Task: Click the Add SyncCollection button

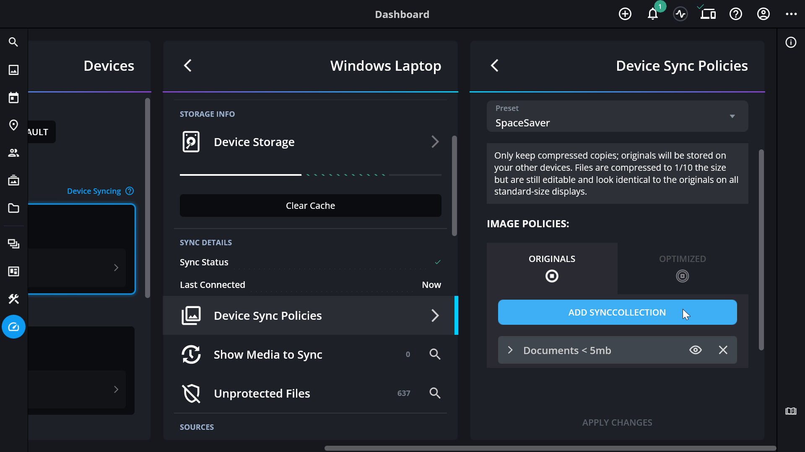Action: pyautogui.click(x=617, y=312)
